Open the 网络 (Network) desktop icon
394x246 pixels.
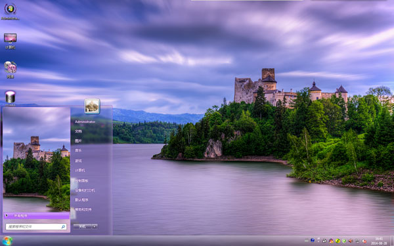[11, 70]
